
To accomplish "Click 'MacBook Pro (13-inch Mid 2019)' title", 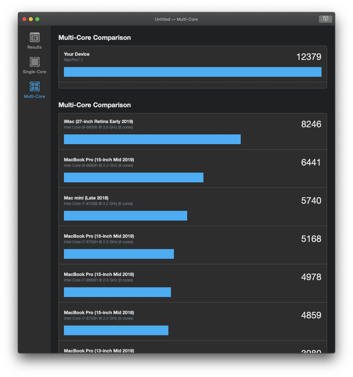I will (99, 350).
